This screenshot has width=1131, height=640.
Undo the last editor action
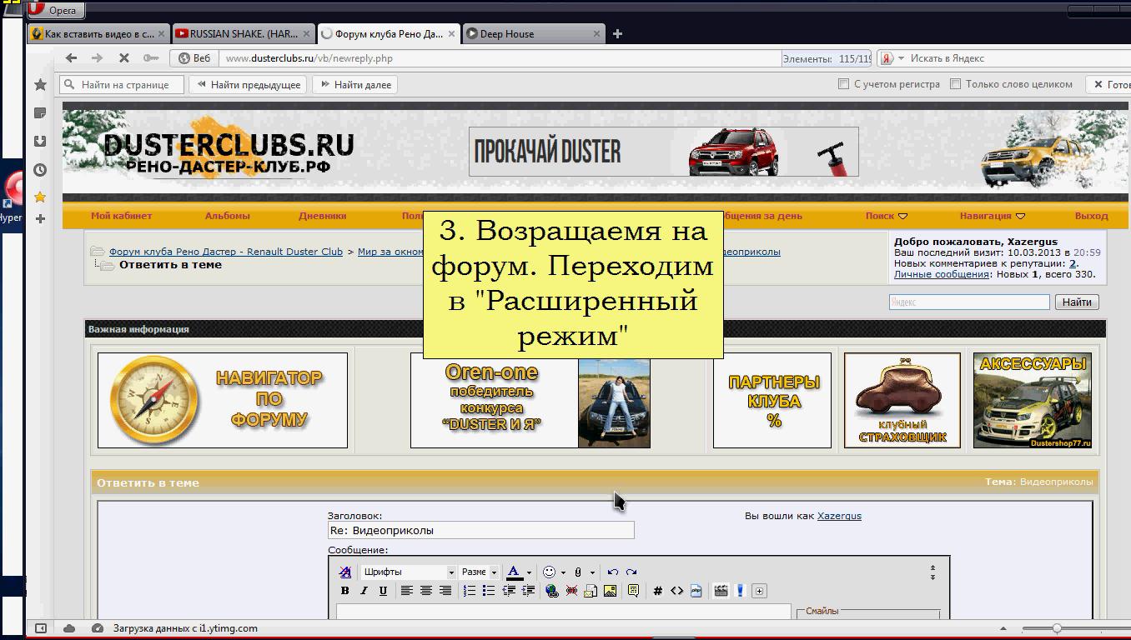613,572
